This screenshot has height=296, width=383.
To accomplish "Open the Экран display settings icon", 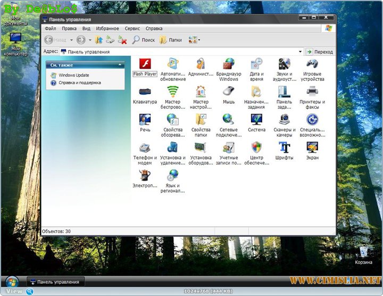I will point(312,148).
